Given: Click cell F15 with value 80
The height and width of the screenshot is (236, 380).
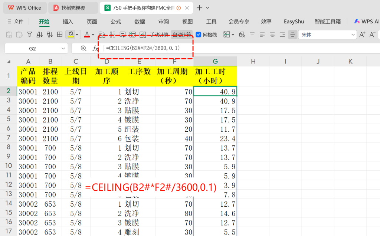Looking at the screenshot, I should click(174, 213).
